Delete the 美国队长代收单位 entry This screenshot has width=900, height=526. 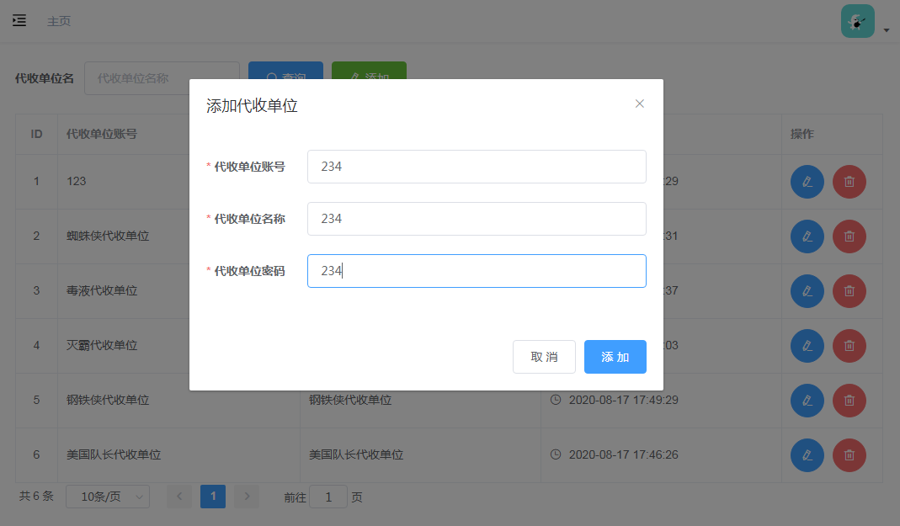849,454
